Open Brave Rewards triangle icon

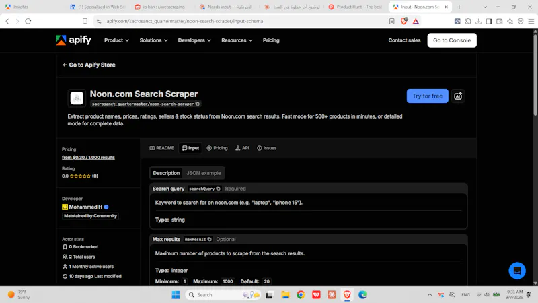416,22
